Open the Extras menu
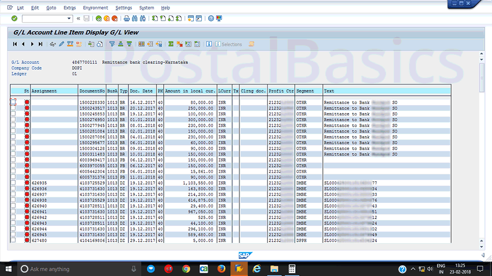Viewport: 492px width, 276px height. coord(69,8)
